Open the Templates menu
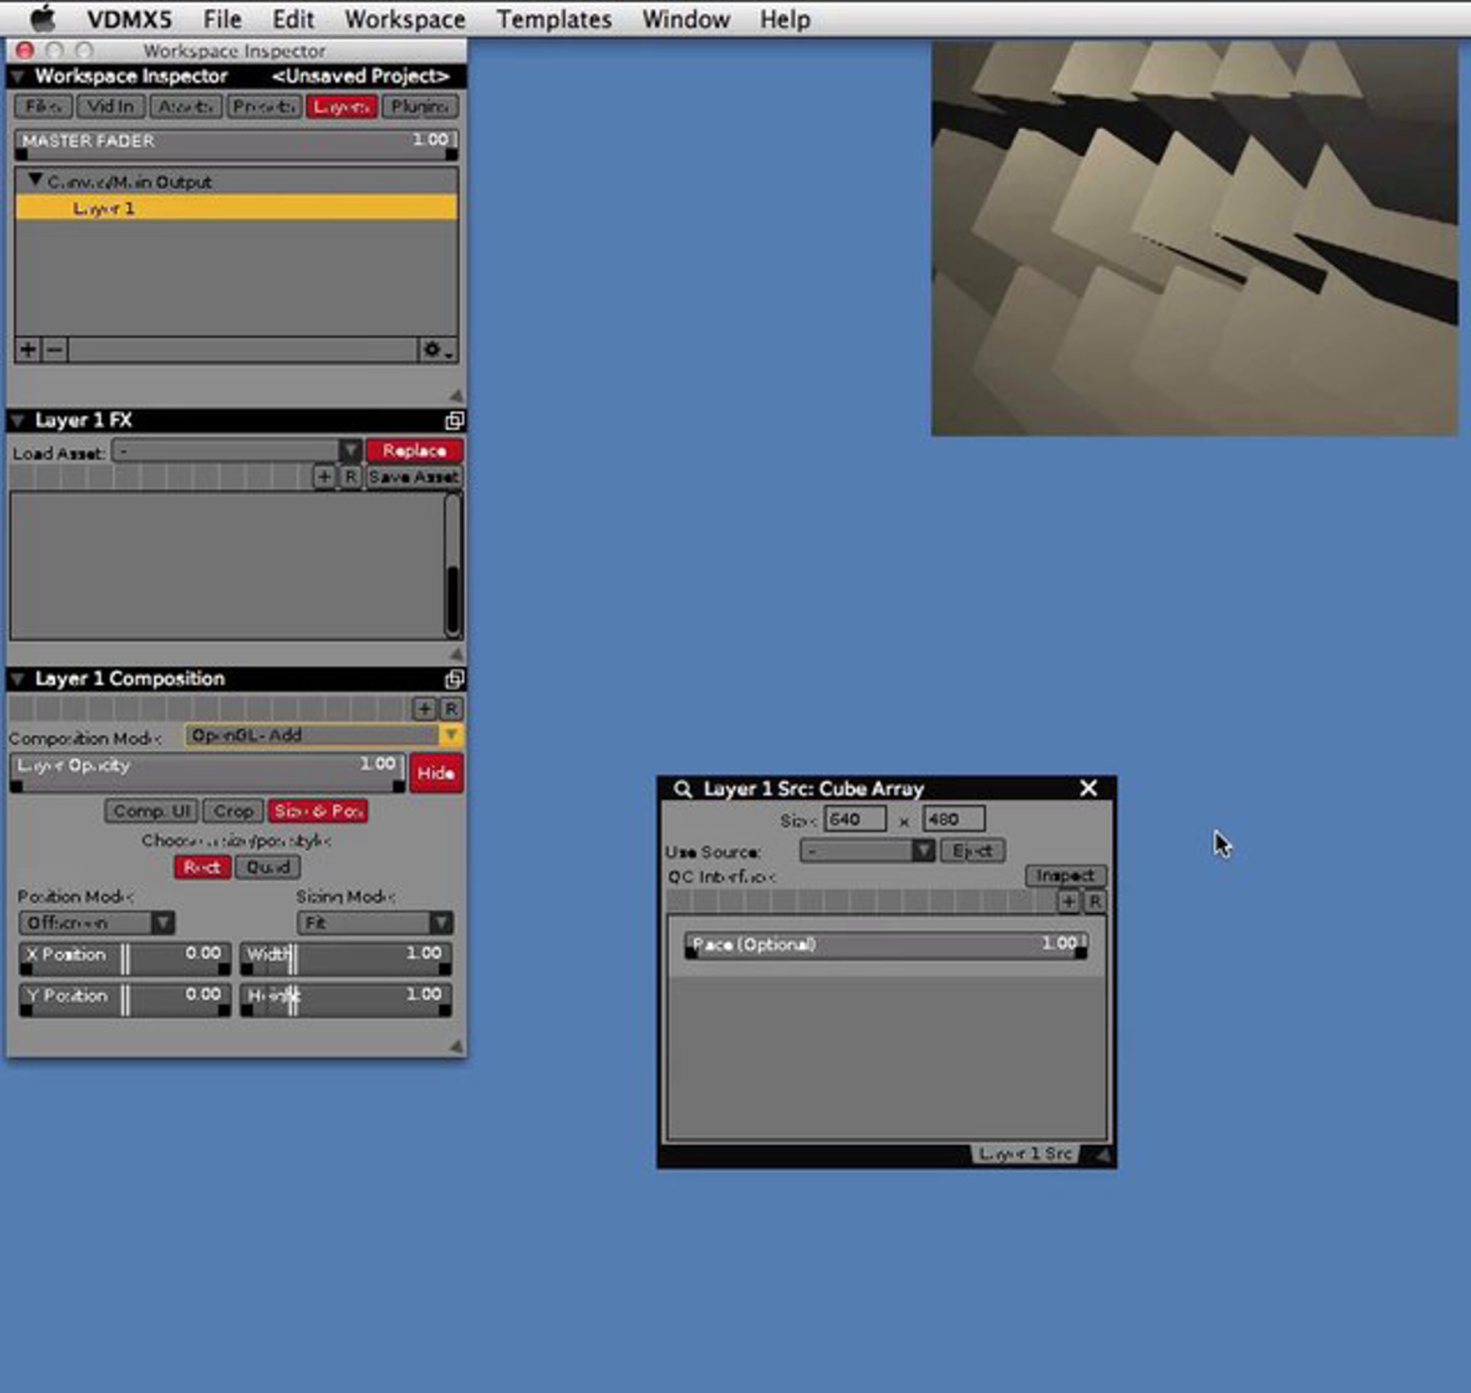 click(x=554, y=20)
